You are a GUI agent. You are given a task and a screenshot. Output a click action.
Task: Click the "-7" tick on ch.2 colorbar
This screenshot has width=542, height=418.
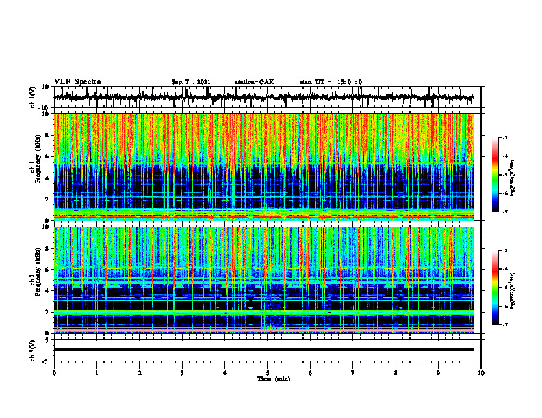click(x=505, y=325)
